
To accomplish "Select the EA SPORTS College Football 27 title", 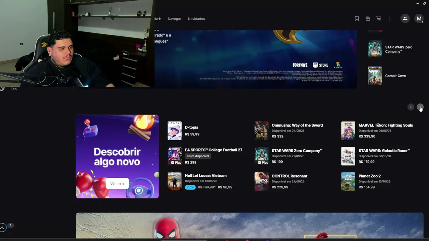I will (213, 150).
